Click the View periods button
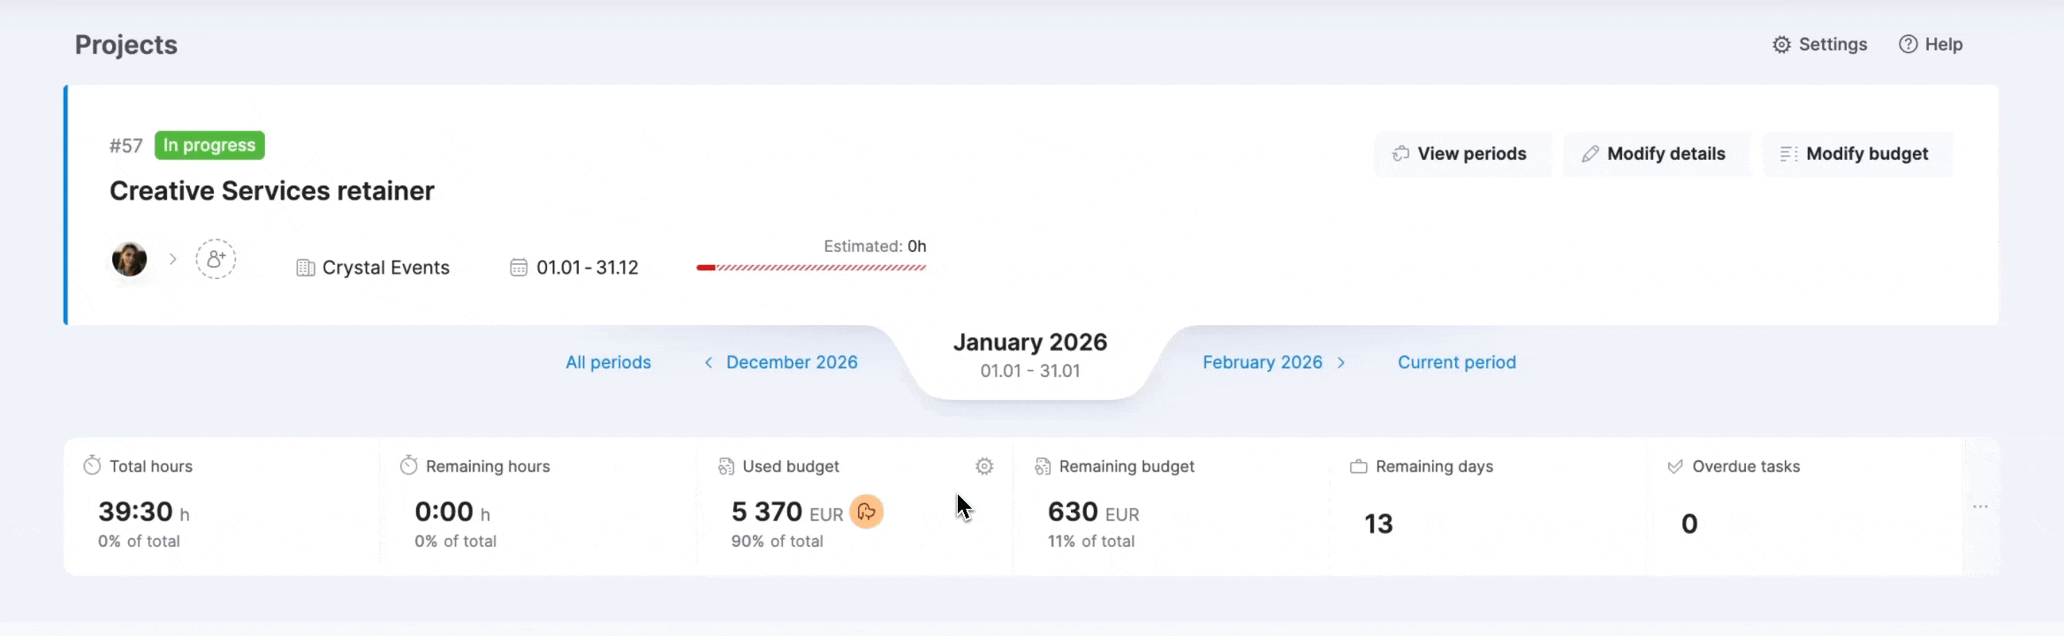 [1461, 154]
